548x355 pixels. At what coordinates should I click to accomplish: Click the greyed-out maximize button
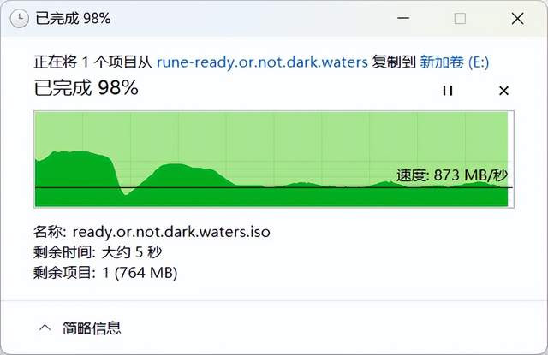460,18
